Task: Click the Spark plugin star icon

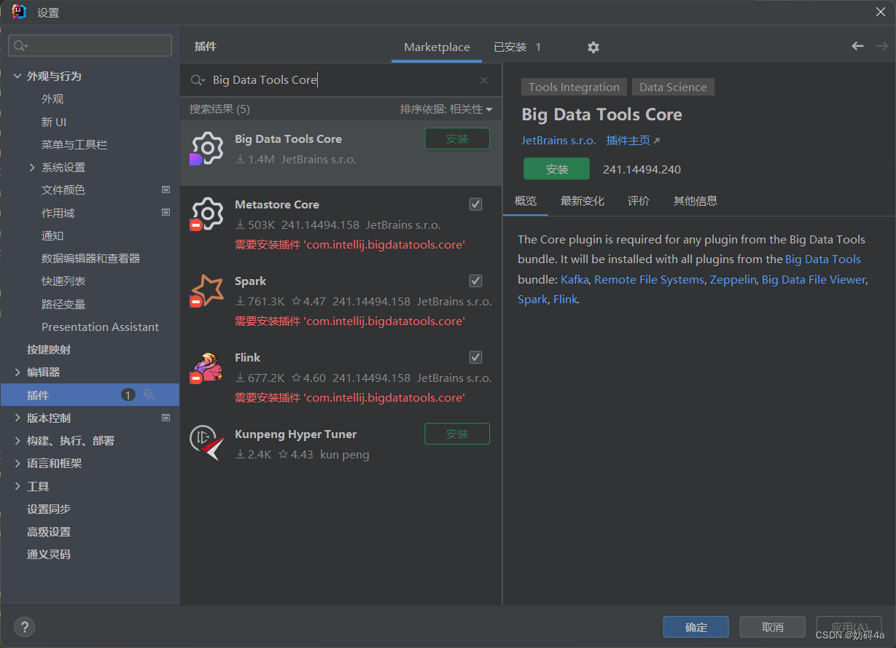Action: click(206, 291)
